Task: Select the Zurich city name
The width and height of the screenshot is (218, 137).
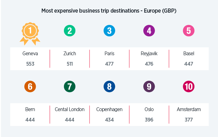Action: point(70,54)
